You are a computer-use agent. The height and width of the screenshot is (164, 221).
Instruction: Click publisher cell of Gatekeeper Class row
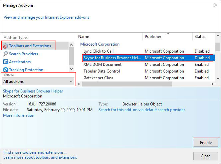164,78
